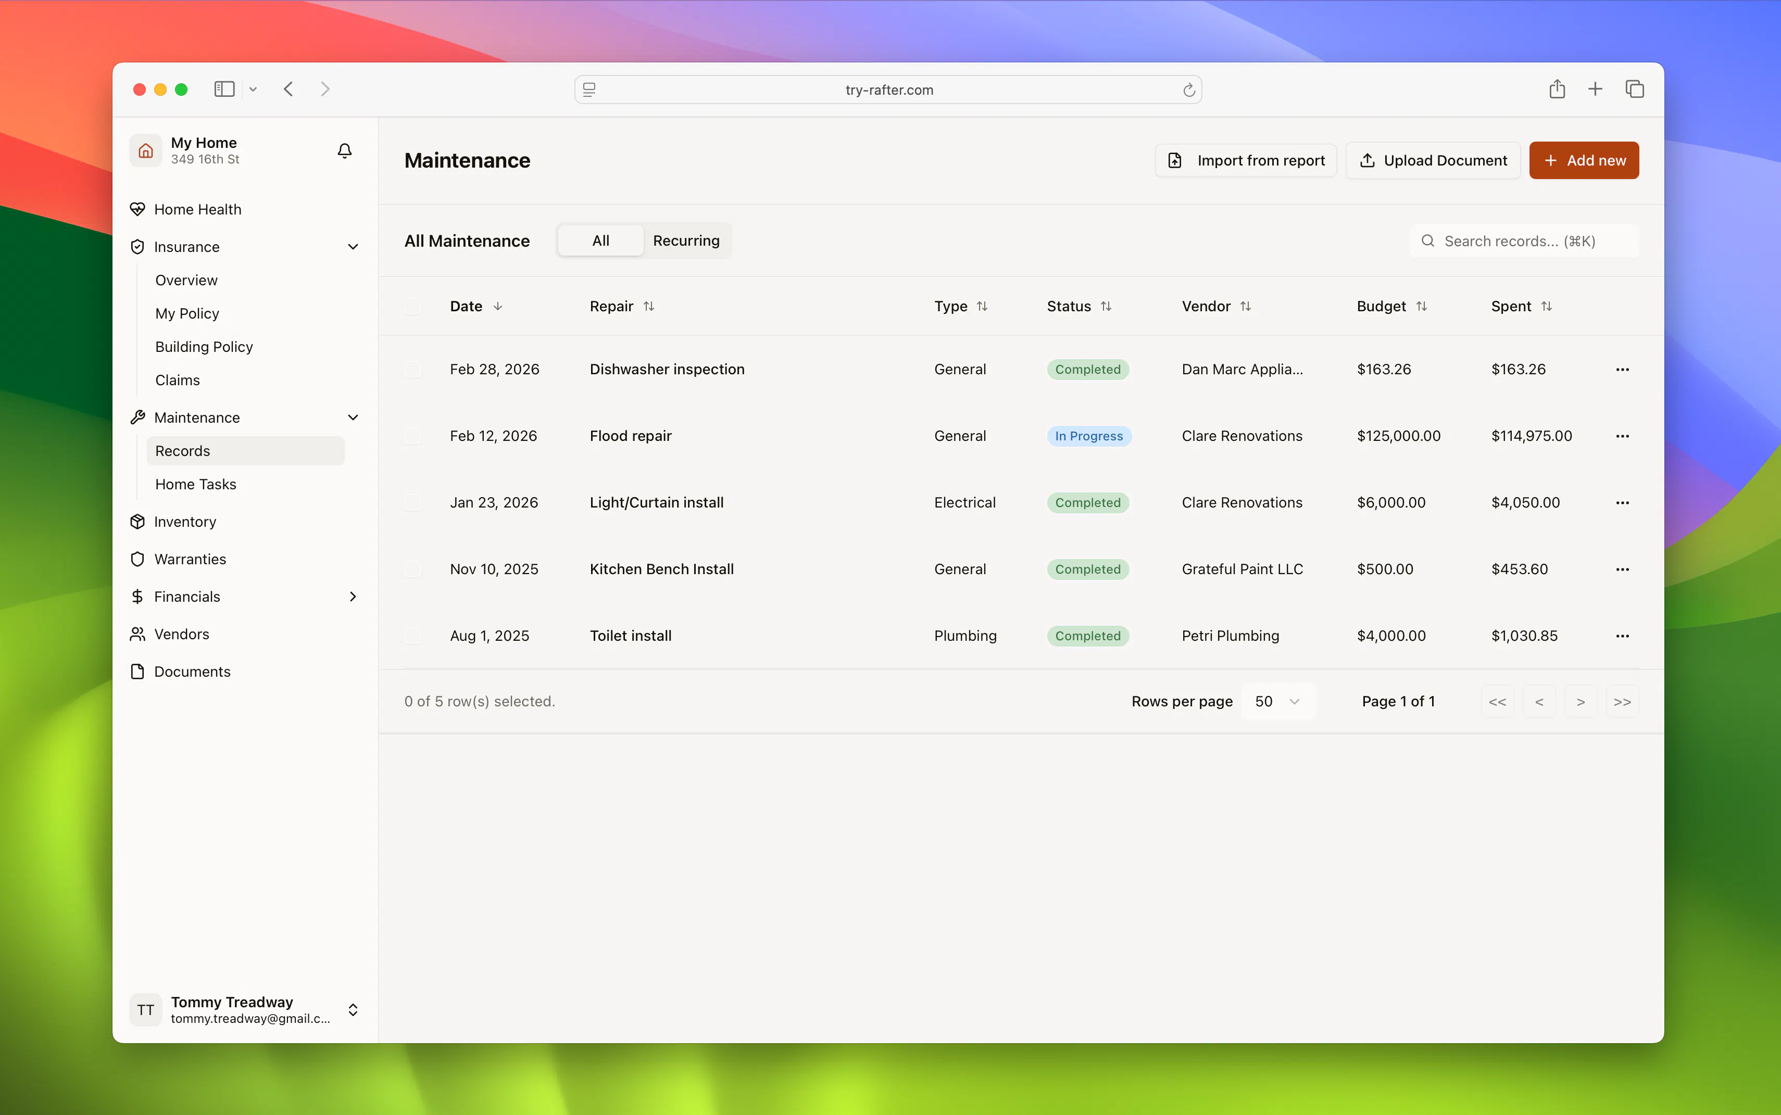
Task: Click Import from report button
Action: (1245, 160)
